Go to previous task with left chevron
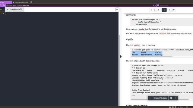The width and height of the screenshot is (193, 108). tap(150, 98)
